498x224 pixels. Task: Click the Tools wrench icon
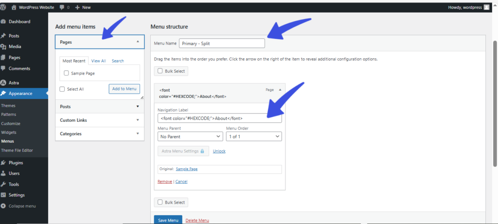point(3,184)
